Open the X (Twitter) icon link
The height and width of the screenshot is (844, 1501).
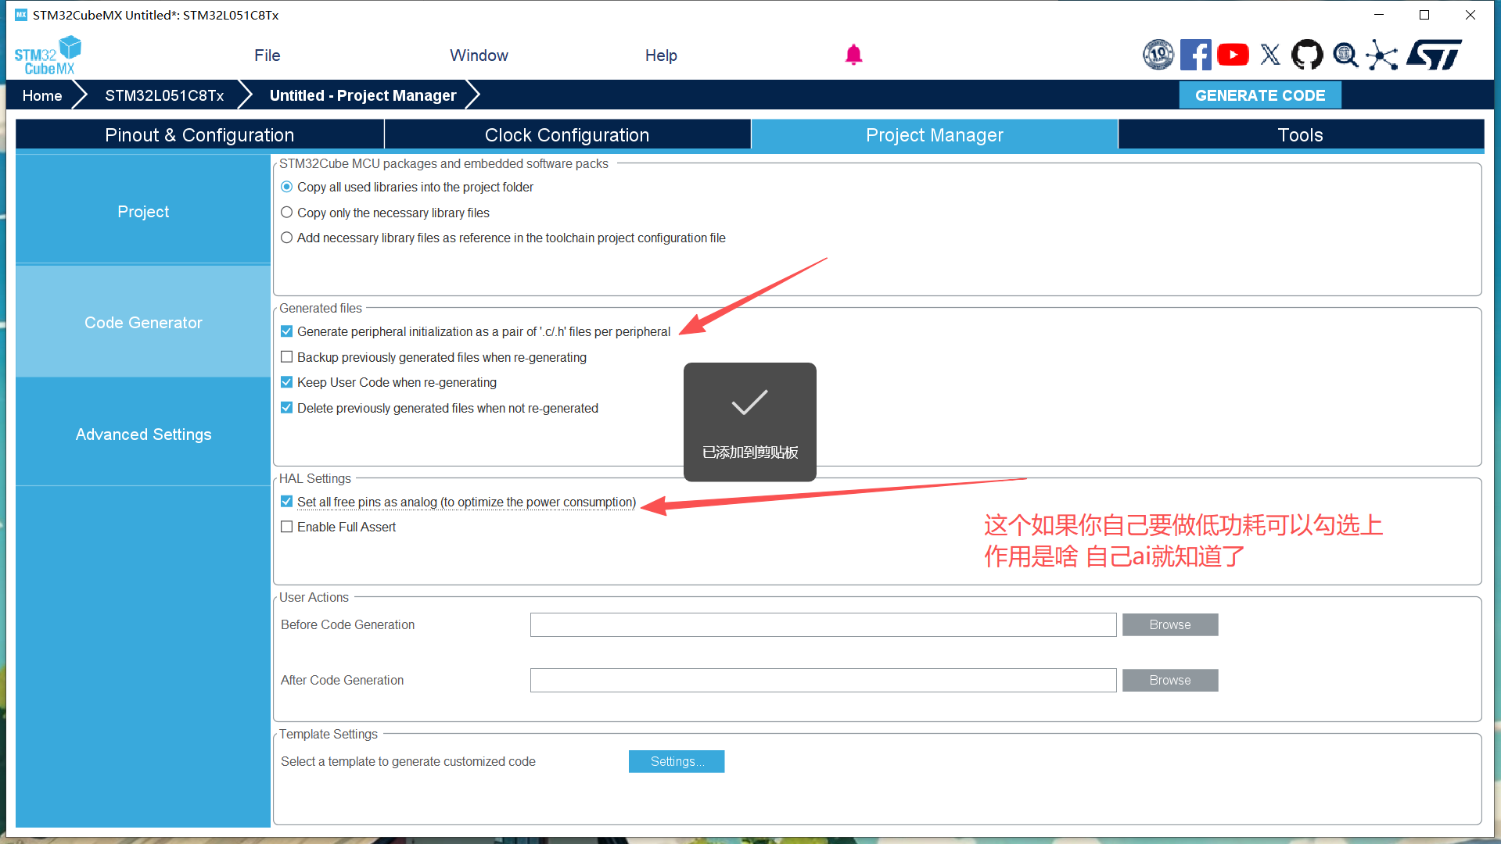click(1270, 55)
